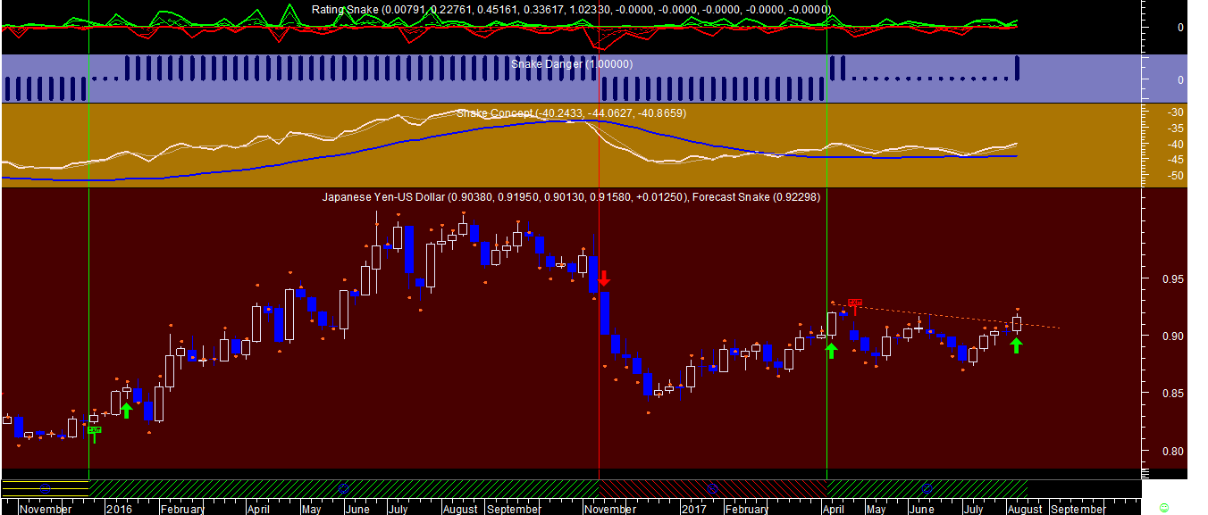Click the June 2016 date label
This screenshot has width=1208, height=515.
[357, 510]
